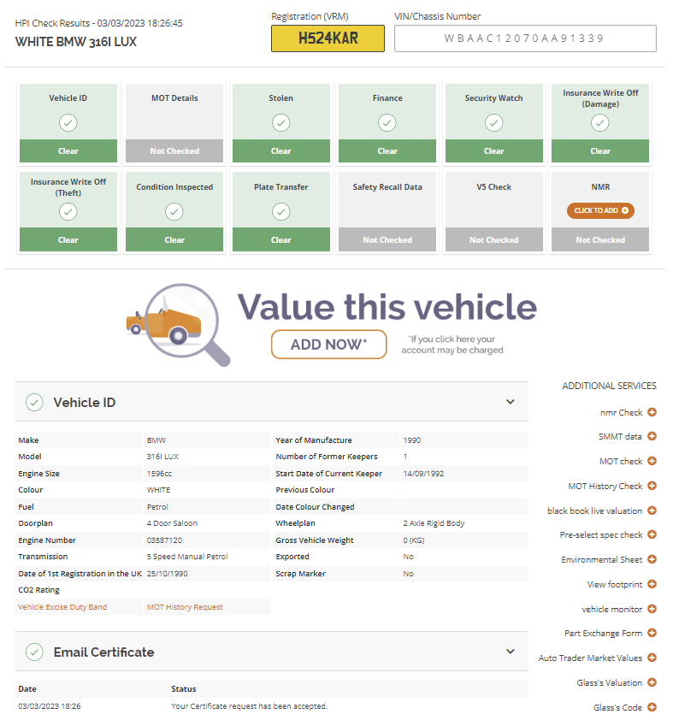Select the Year of Manufacture 1990 value

pyautogui.click(x=412, y=440)
